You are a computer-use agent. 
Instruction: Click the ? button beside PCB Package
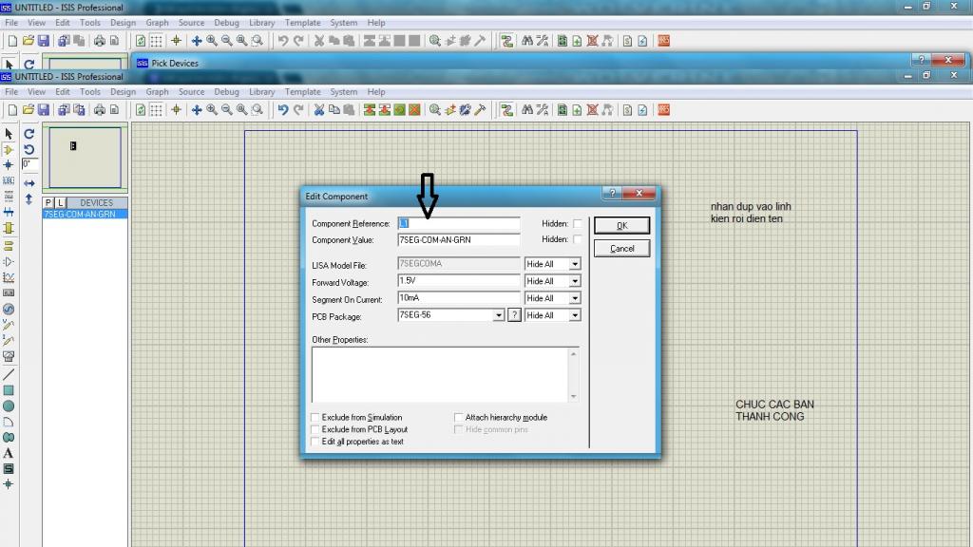click(514, 315)
